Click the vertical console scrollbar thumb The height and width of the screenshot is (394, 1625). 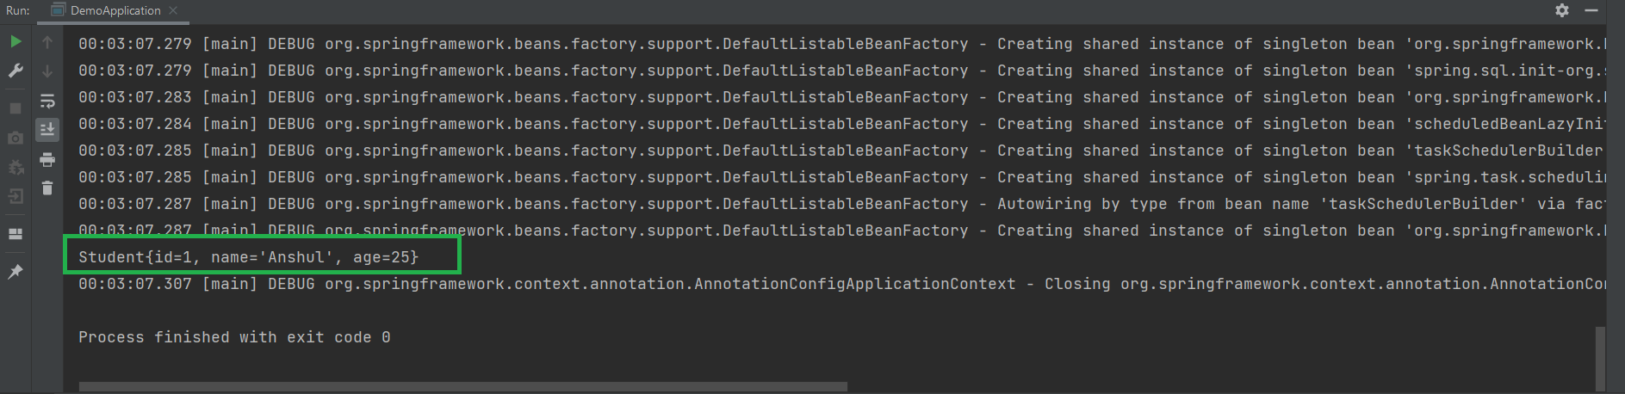click(1601, 359)
